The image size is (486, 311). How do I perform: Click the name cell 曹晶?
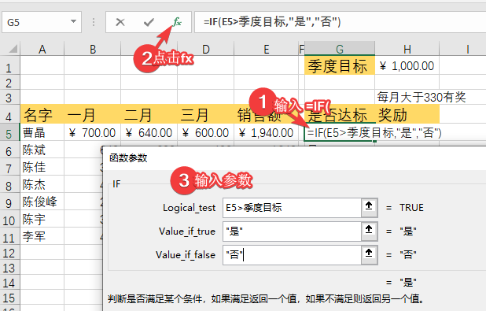point(42,133)
